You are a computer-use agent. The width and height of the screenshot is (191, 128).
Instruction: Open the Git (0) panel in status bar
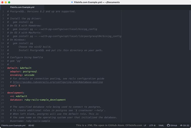(x=184, y=125)
